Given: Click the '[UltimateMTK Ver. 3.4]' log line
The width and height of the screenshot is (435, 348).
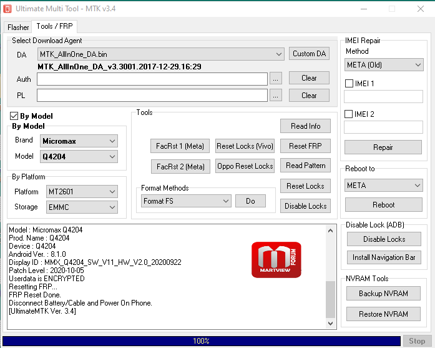Looking at the screenshot, I should point(42,311).
